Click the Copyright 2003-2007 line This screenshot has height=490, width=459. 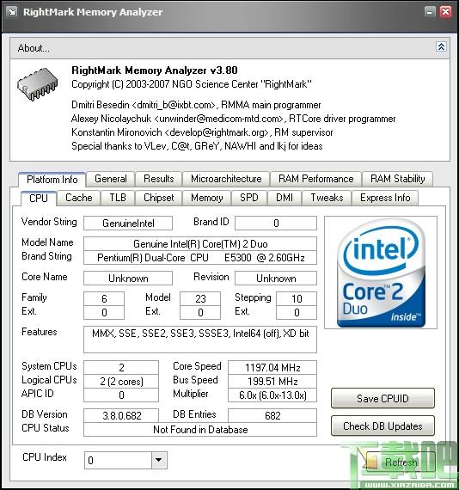[x=191, y=84]
